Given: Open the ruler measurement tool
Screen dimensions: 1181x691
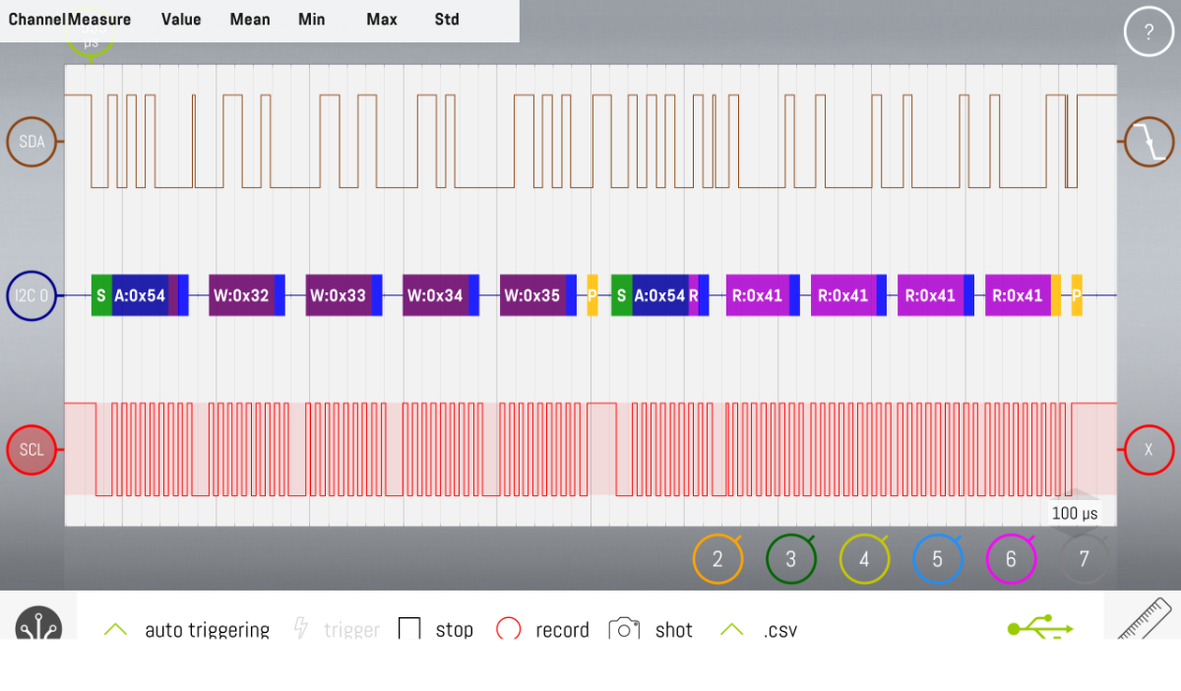Looking at the screenshot, I should pos(1148,618).
